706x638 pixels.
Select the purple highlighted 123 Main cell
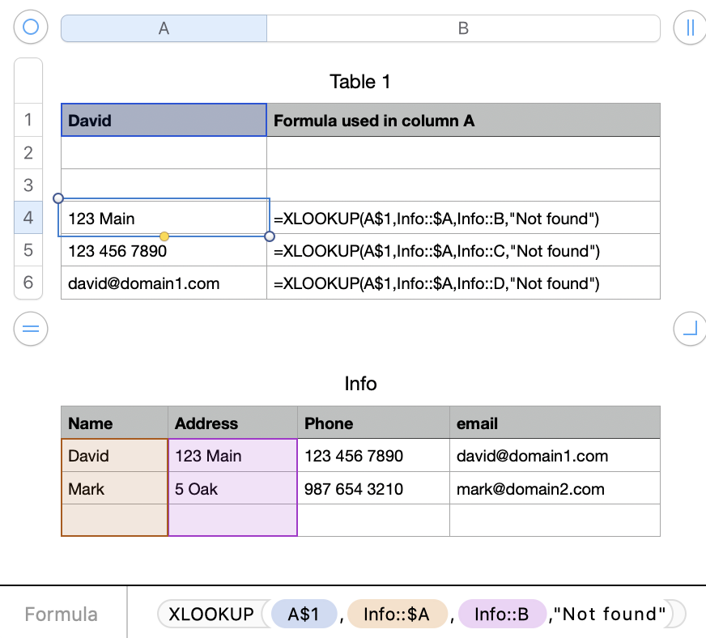click(232, 456)
